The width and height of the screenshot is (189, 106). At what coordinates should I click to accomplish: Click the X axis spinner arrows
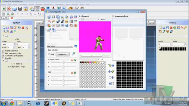tap(14, 48)
